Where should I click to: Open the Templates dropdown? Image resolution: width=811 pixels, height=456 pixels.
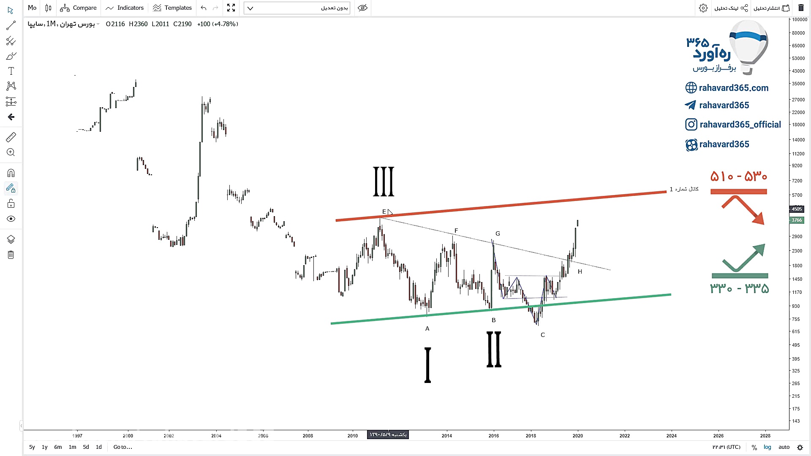coord(172,8)
